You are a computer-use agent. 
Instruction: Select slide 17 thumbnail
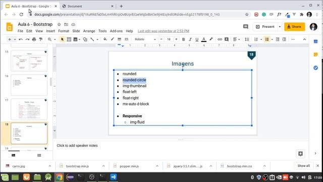(x=29, y=109)
